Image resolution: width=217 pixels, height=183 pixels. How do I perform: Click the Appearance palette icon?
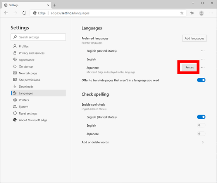pos(15,60)
